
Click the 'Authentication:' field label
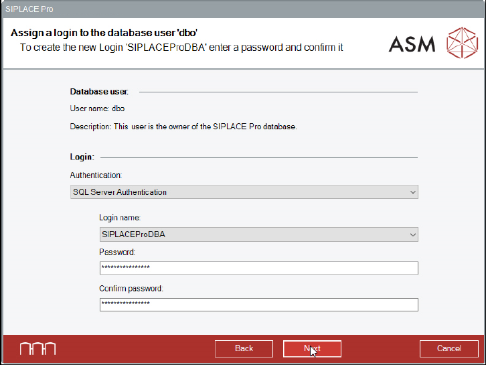point(96,175)
